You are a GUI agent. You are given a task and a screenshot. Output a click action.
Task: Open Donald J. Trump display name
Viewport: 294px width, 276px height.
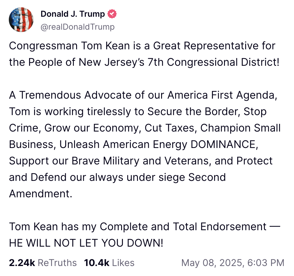click(73, 14)
